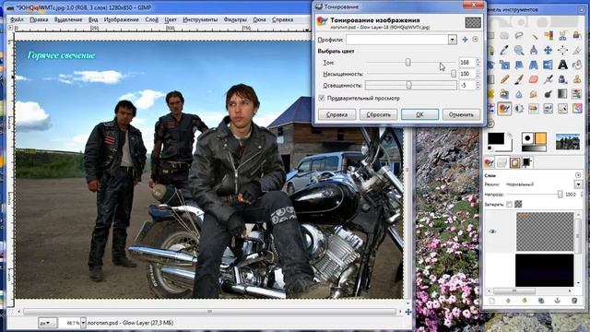Click the Тон slider handle
Image resolution: width=590 pixels, height=332 pixels.
(x=407, y=62)
